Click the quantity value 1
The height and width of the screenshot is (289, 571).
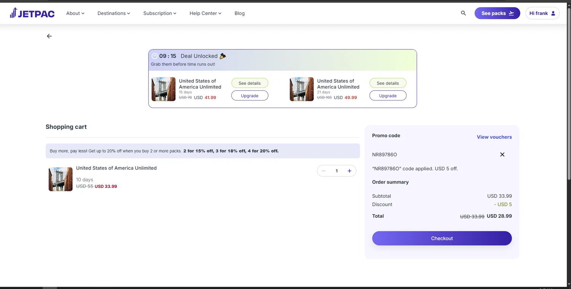tap(337, 171)
